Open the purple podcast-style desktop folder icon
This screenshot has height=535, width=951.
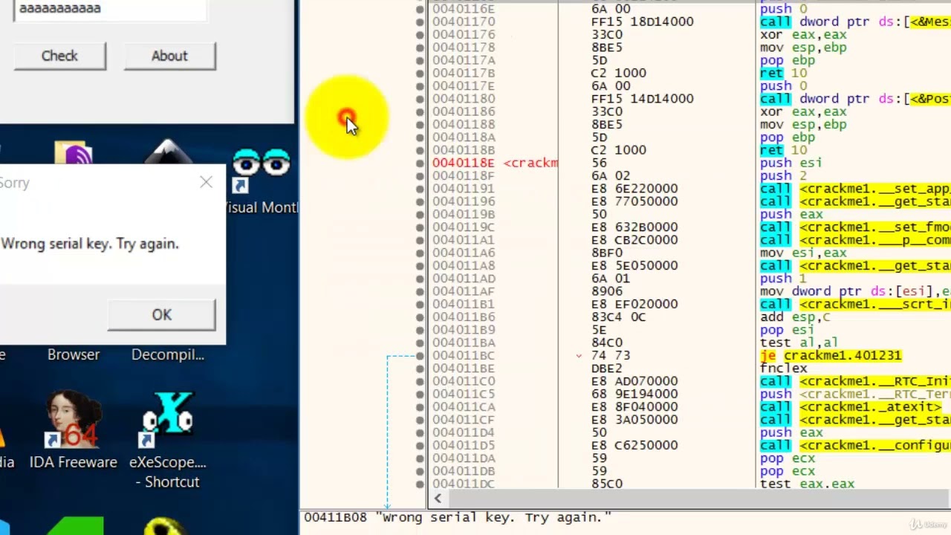74,153
